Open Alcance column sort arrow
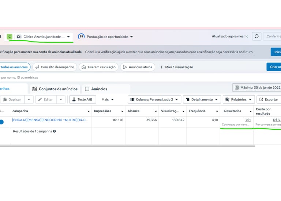Screen dimensions: 281x201 pyautogui.click(x=156, y=111)
